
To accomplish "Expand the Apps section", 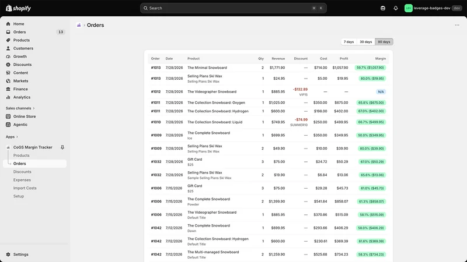I will click(12, 137).
